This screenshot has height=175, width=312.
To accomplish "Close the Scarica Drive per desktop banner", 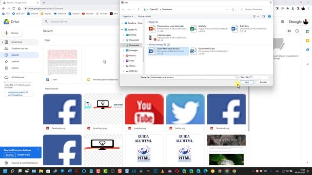I will (x=38, y=149).
